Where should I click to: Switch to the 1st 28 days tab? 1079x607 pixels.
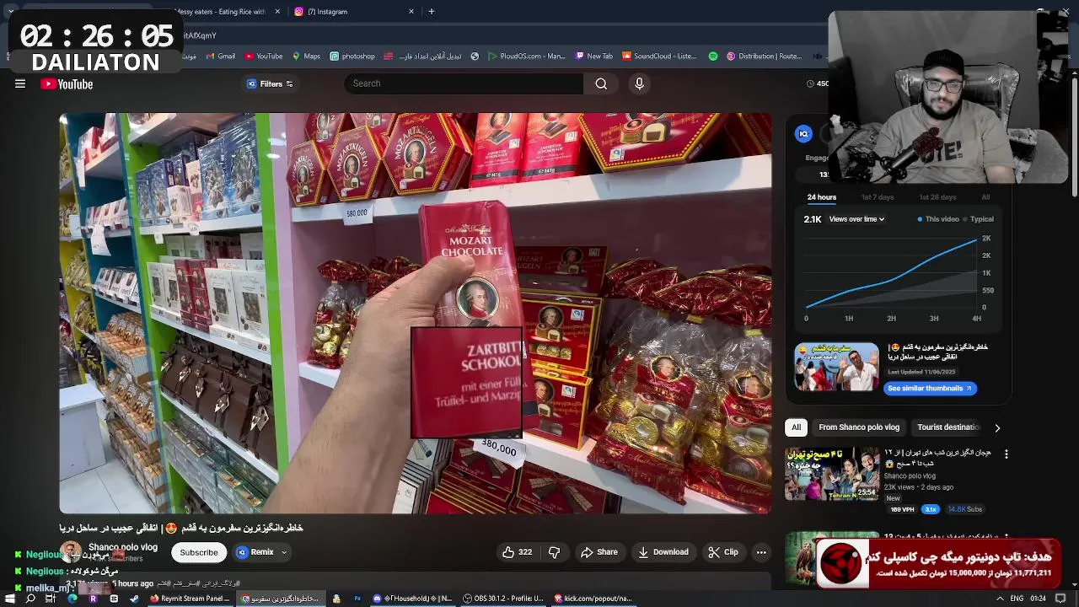[x=937, y=197]
